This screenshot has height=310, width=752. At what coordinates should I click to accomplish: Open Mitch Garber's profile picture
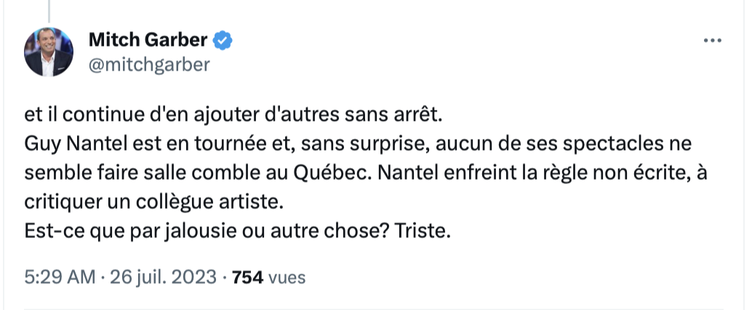point(49,52)
